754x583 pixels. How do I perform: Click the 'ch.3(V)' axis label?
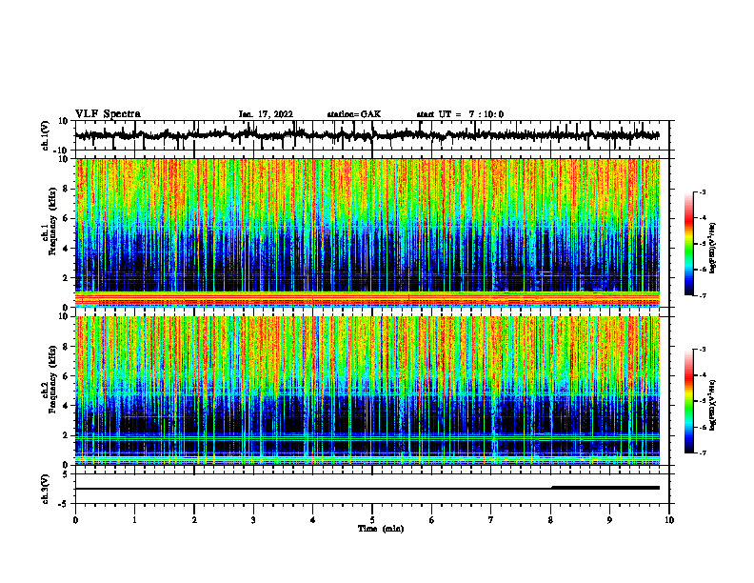pos(46,490)
